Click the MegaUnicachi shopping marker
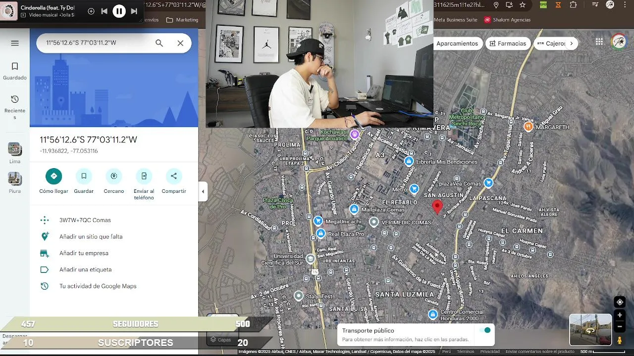This screenshot has width=634, height=356. point(318,221)
